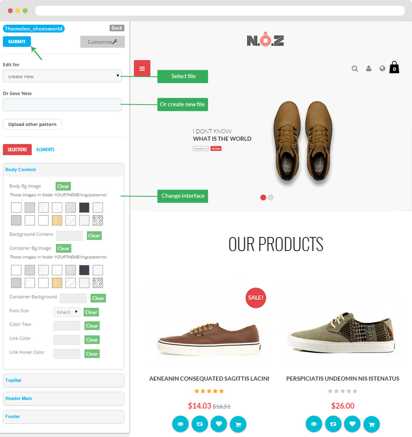The height and width of the screenshot is (437, 412).
Task: Select the SELECTORS tab
Action: 17,150
